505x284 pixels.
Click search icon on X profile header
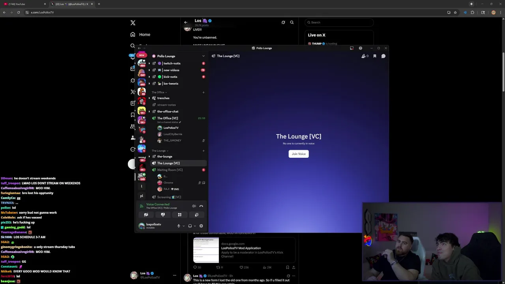[292, 22]
